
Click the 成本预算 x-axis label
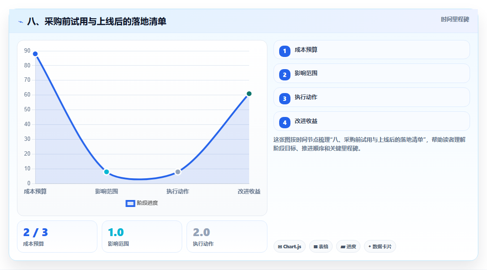(x=35, y=191)
